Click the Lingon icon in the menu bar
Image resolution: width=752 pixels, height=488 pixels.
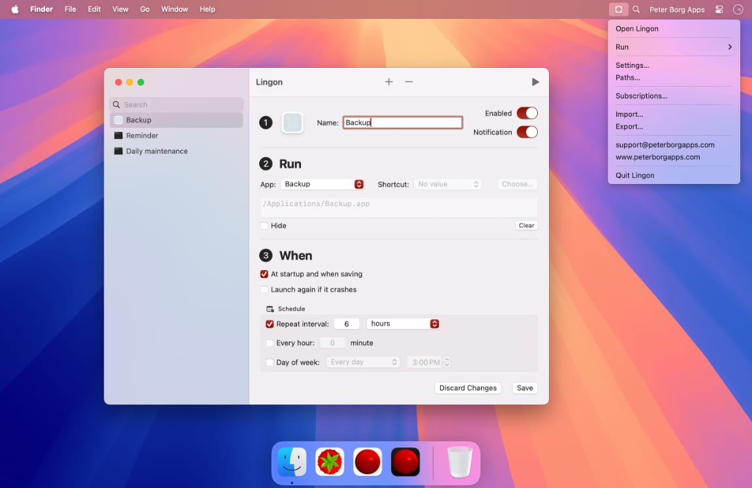click(x=618, y=9)
